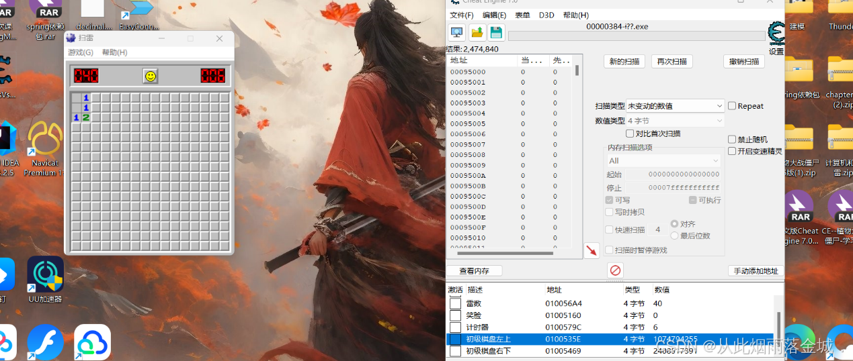Screen dimensions: 853x361
Task: Select the 最后位数 radio button
Action: tap(674, 236)
